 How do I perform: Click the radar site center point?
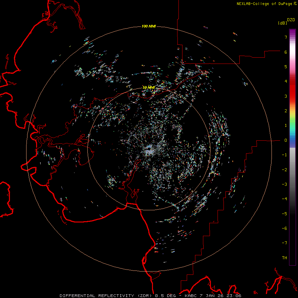click(149, 149)
